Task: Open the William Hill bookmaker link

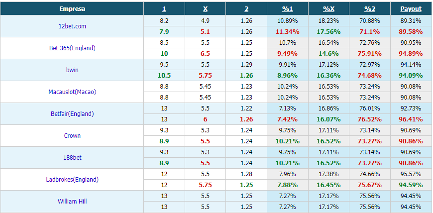Action: [x=72, y=202]
